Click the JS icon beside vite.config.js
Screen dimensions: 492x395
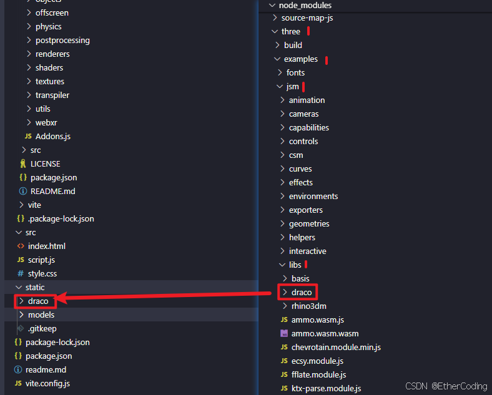[18, 383]
